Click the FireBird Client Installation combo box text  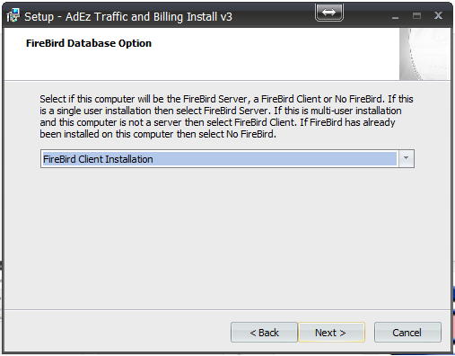tap(98, 159)
